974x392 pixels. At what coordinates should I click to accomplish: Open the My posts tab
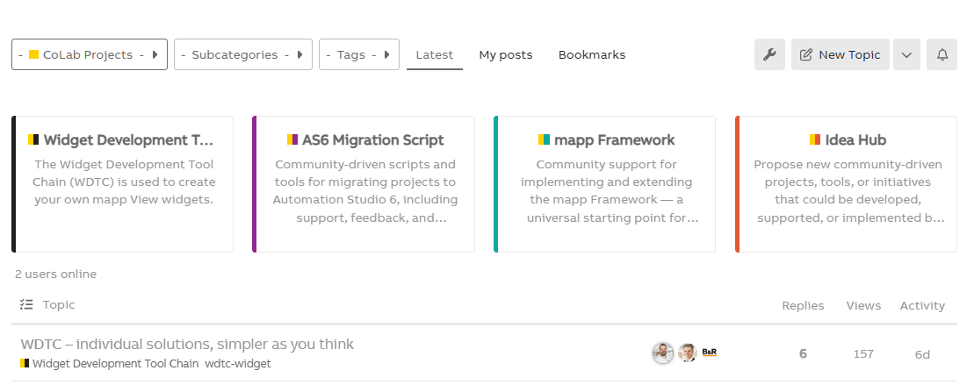click(506, 54)
